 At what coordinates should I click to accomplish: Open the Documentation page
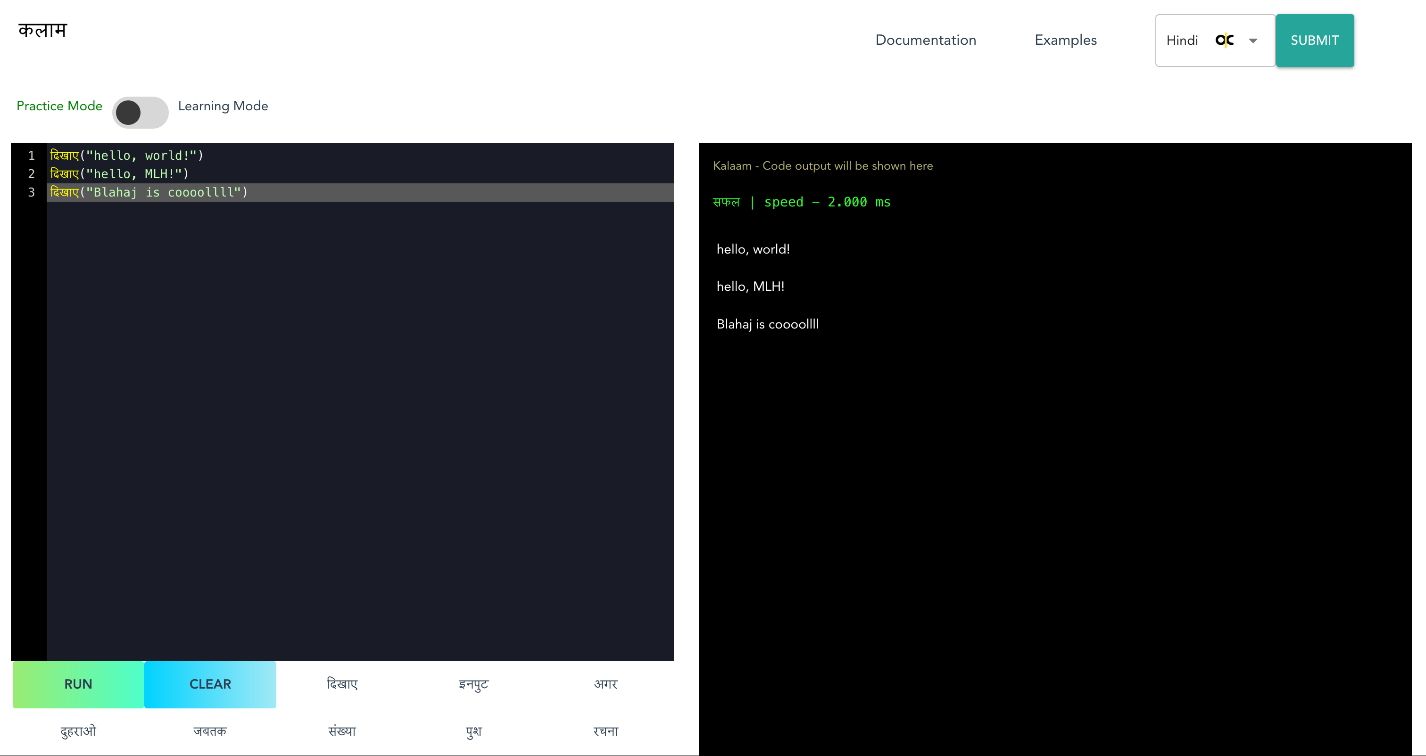tap(925, 41)
